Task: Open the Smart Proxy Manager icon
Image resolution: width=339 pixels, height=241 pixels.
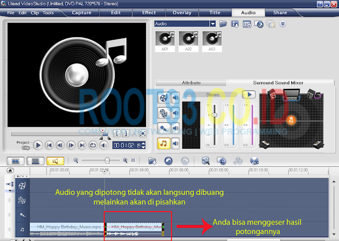Action: click(x=206, y=161)
